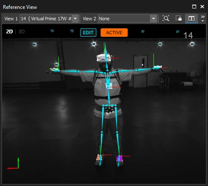Select the pelvis marker cluster
The image size is (208, 186).
[109, 109]
